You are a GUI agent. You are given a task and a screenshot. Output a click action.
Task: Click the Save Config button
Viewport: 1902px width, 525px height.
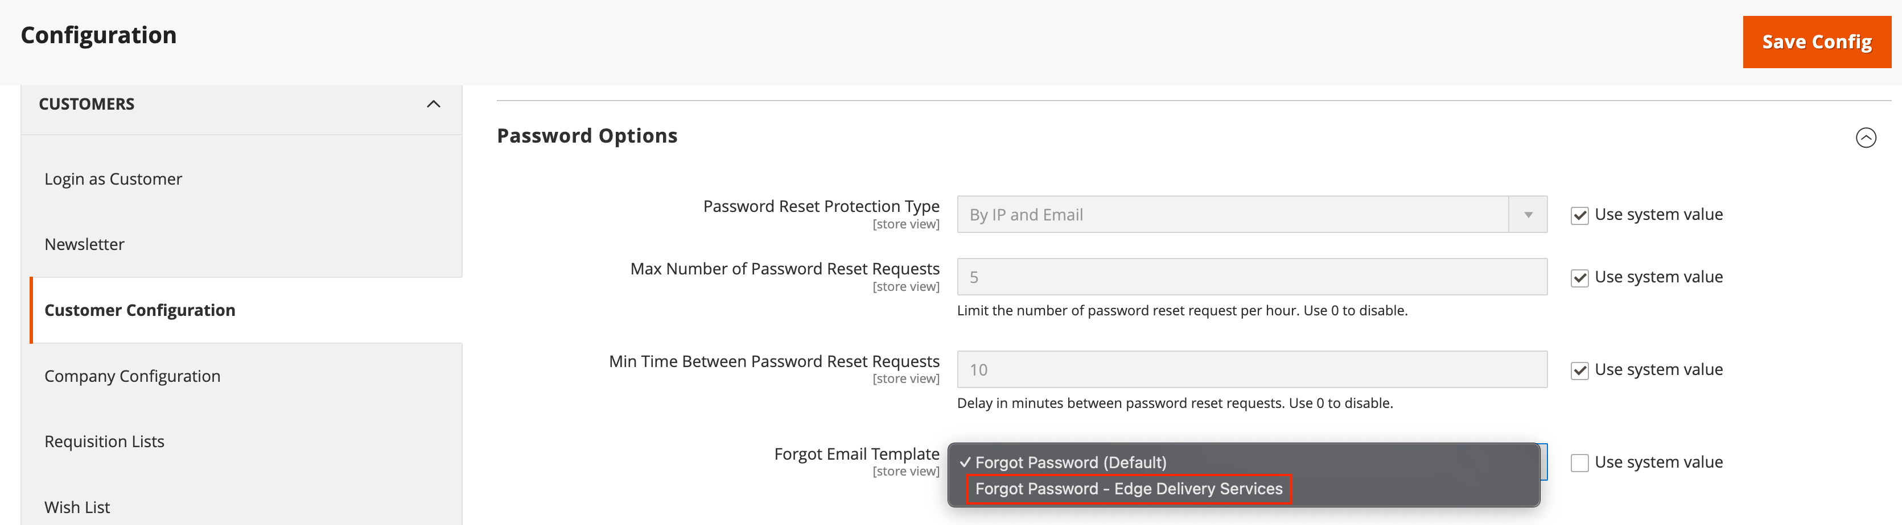click(x=1817, y=41)
